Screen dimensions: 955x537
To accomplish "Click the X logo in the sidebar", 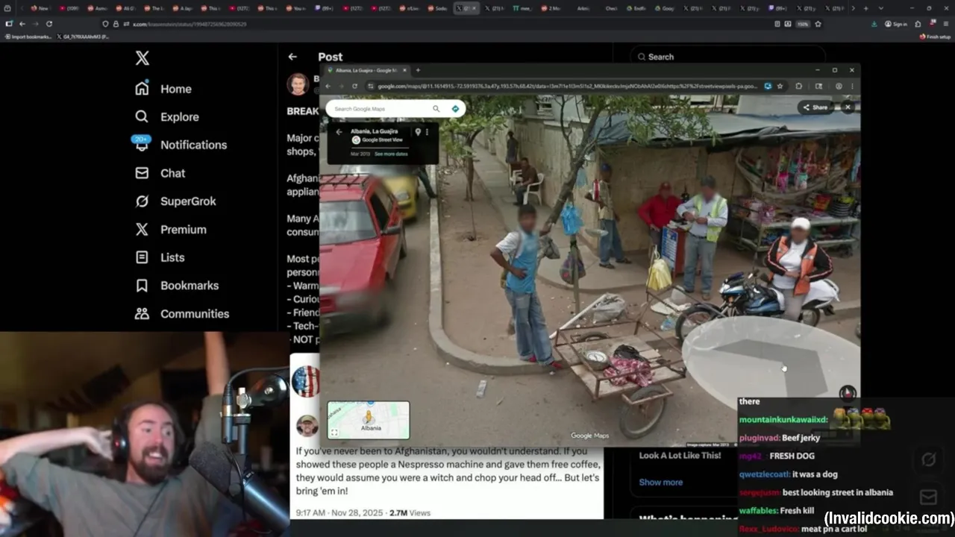I will (142, 58).
